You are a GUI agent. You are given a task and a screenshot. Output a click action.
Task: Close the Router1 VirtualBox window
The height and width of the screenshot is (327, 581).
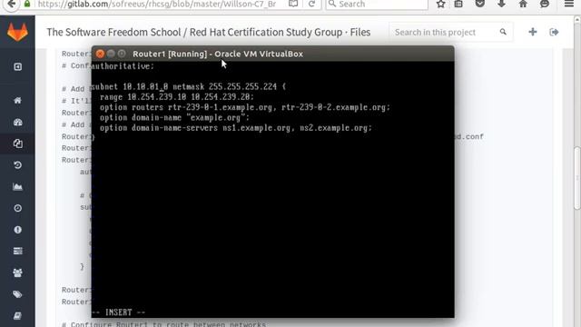click(x=100, y=54)
